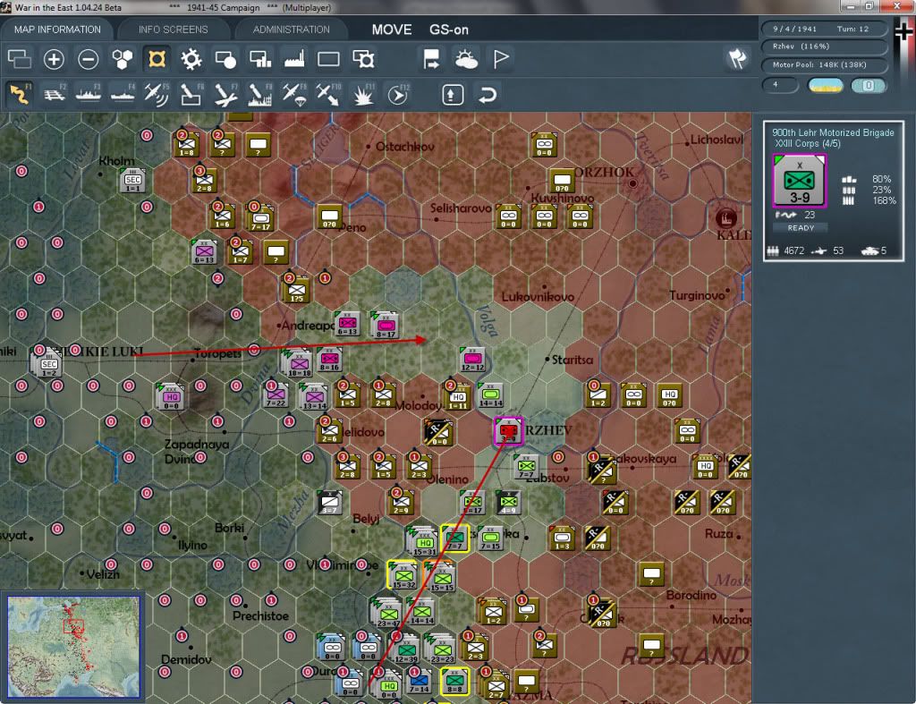Select the yellow-bordered 15=32 unit
916x704 pixels.
(x=403, y=576)
